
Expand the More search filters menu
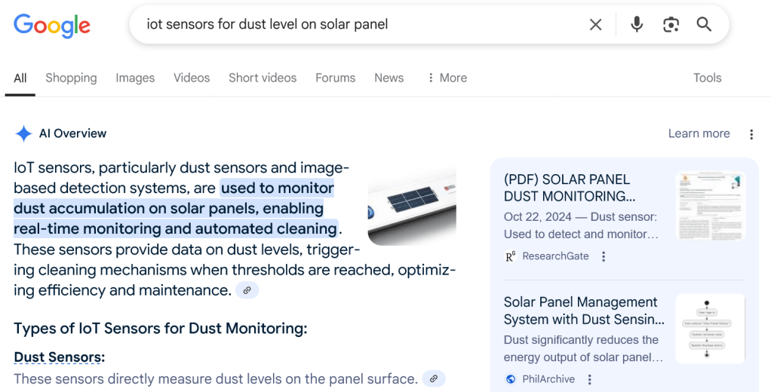tap(447, 78)
